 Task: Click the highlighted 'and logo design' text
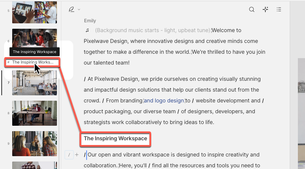[x=164, y=100]
